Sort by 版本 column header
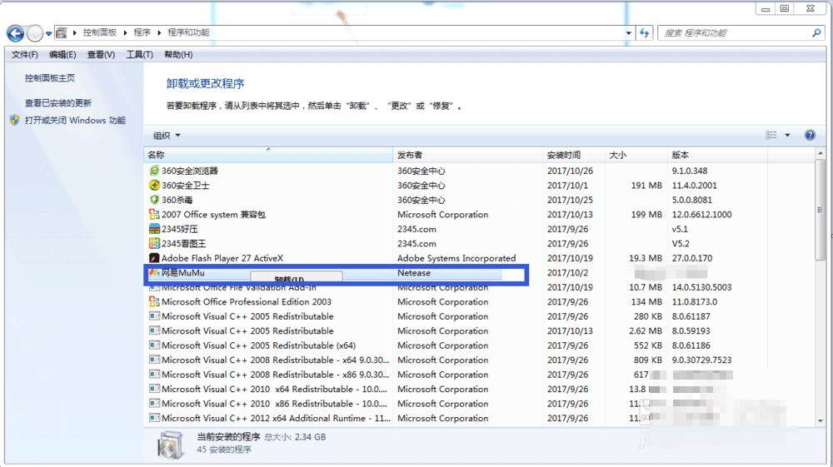Image resolution: width=833 pixels, height=467 pixels. [x=717, y=155]
